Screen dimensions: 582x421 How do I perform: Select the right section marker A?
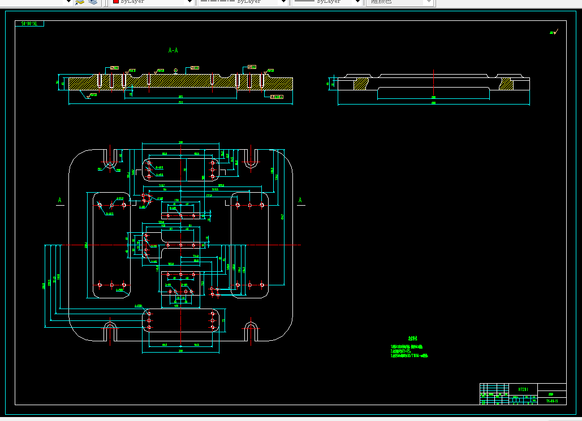click(x=300, y=200)
